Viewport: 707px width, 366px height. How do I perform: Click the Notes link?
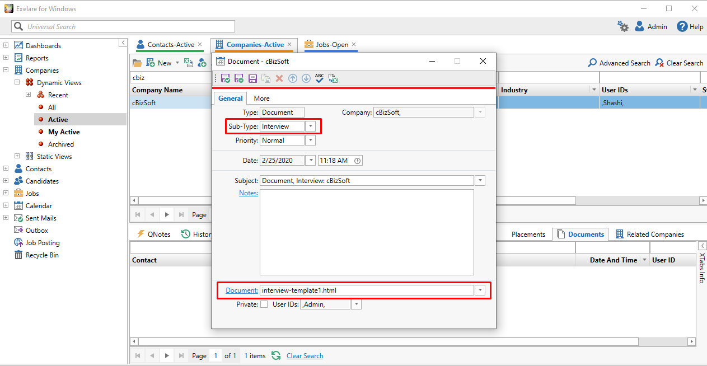click(x=249, y=193)
